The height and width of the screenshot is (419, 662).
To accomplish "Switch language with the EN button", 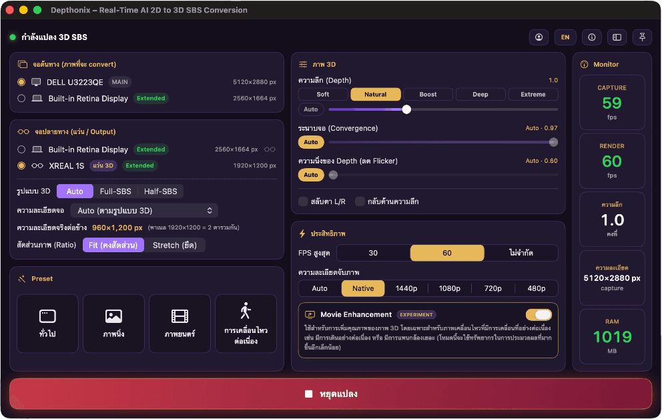I will (x=565, y=37).
